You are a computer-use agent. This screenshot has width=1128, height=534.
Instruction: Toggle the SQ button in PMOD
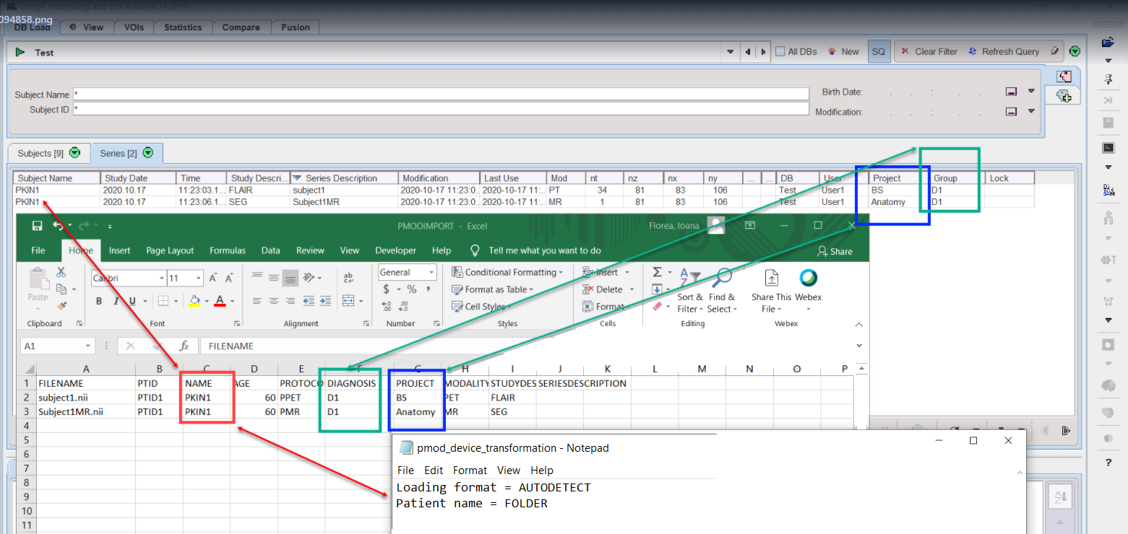click(x=879, y=51)
